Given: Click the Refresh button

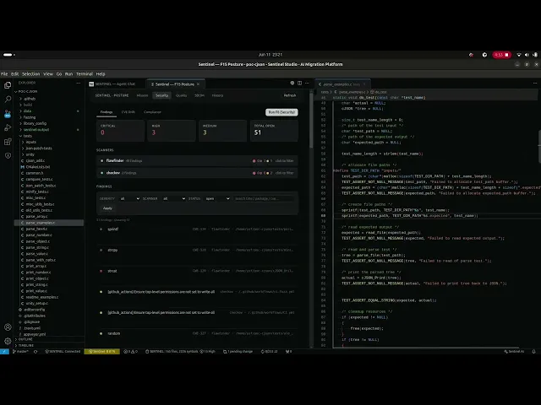Looking at the screenshot, I should click(x=290, y=95).
